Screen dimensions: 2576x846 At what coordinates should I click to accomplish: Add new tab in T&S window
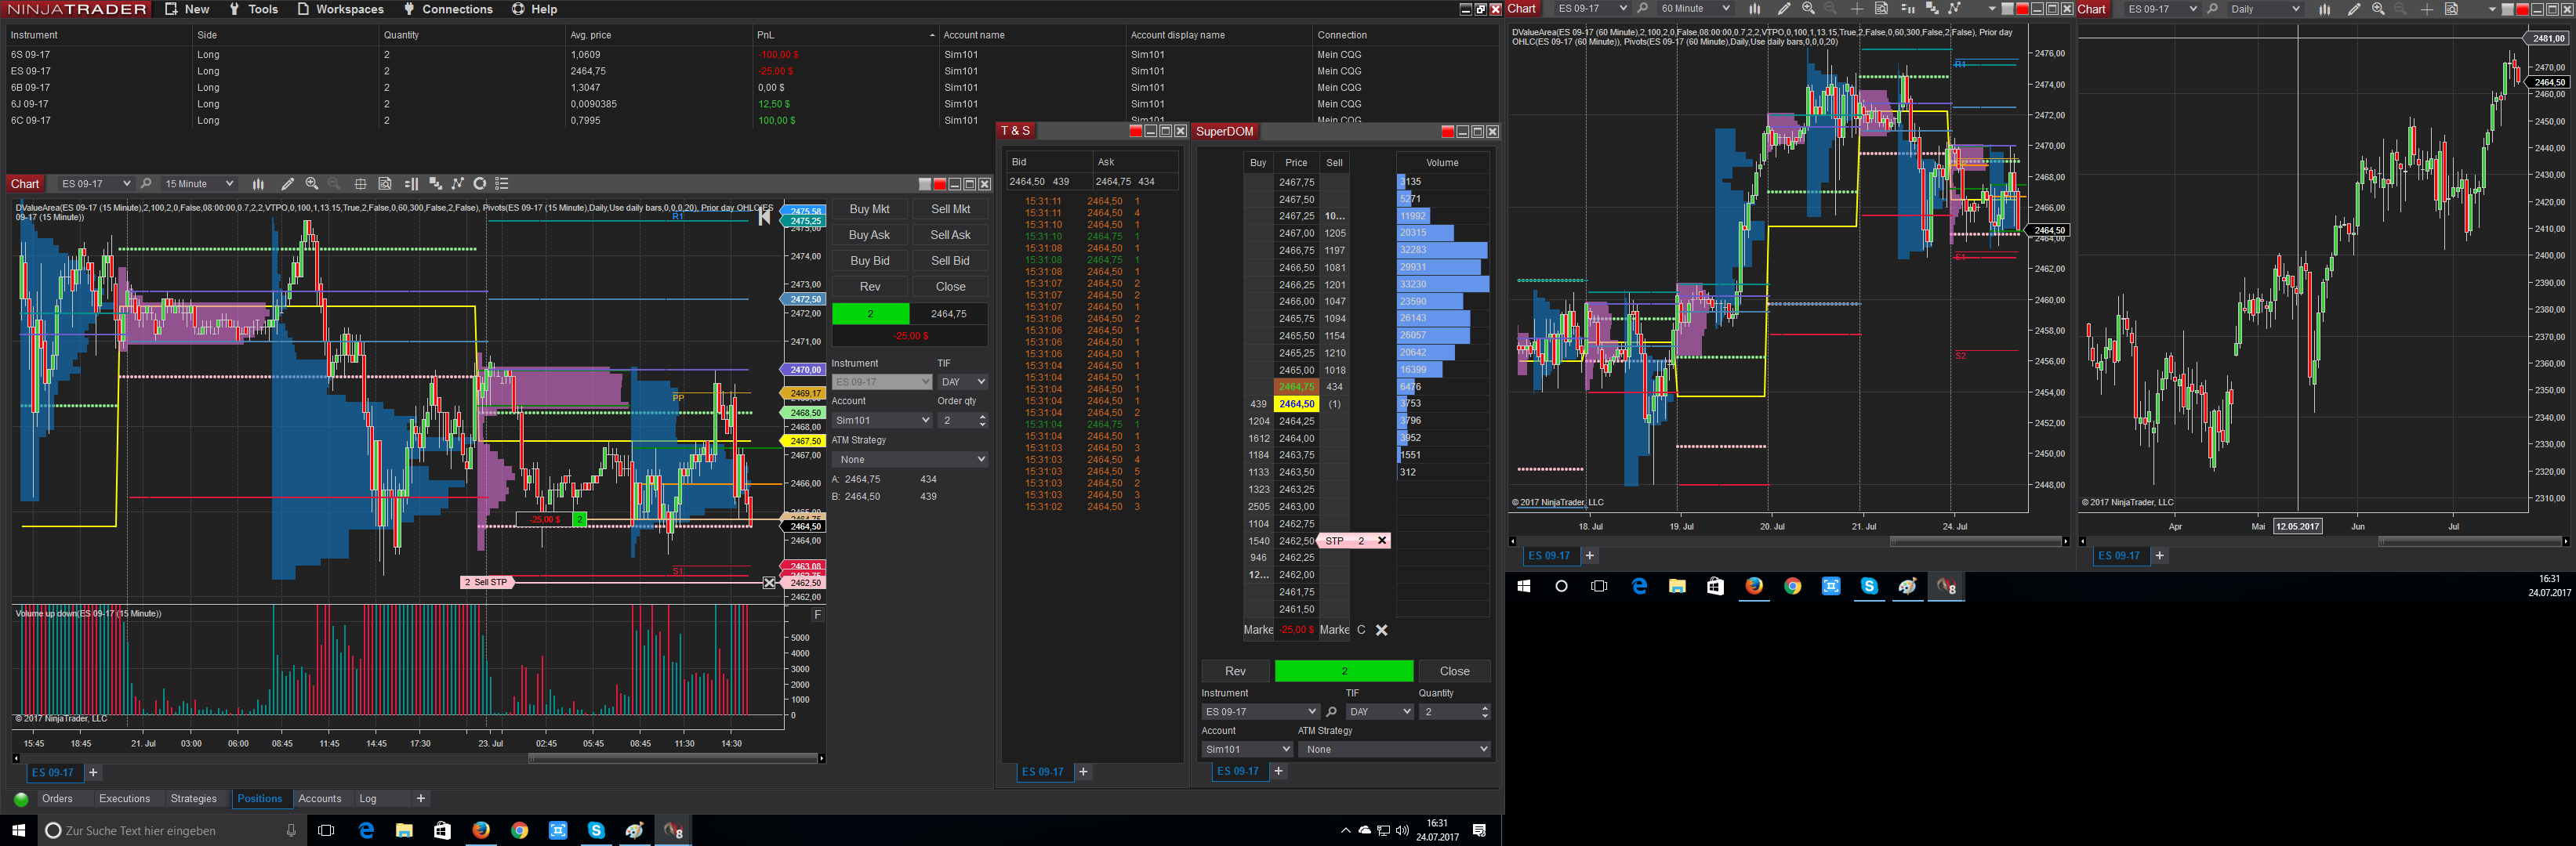[x=1083, y=772]
